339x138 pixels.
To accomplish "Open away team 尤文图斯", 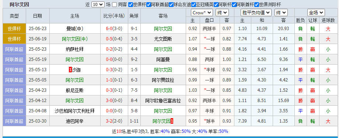I will point(163,39).
